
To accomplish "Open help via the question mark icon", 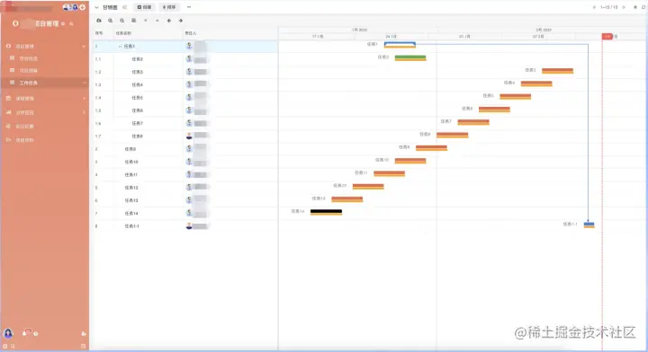I will coord(36,333).
